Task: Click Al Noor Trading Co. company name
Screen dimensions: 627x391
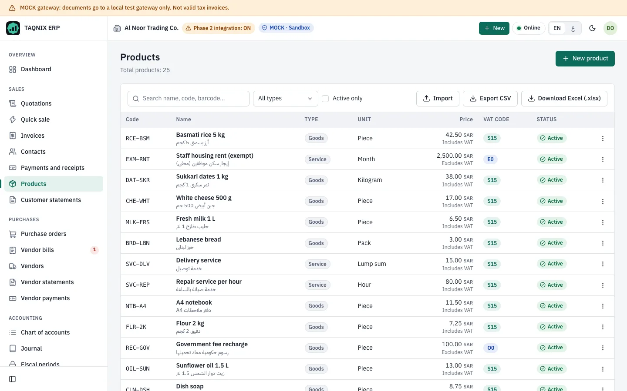Action: point(152,28)
